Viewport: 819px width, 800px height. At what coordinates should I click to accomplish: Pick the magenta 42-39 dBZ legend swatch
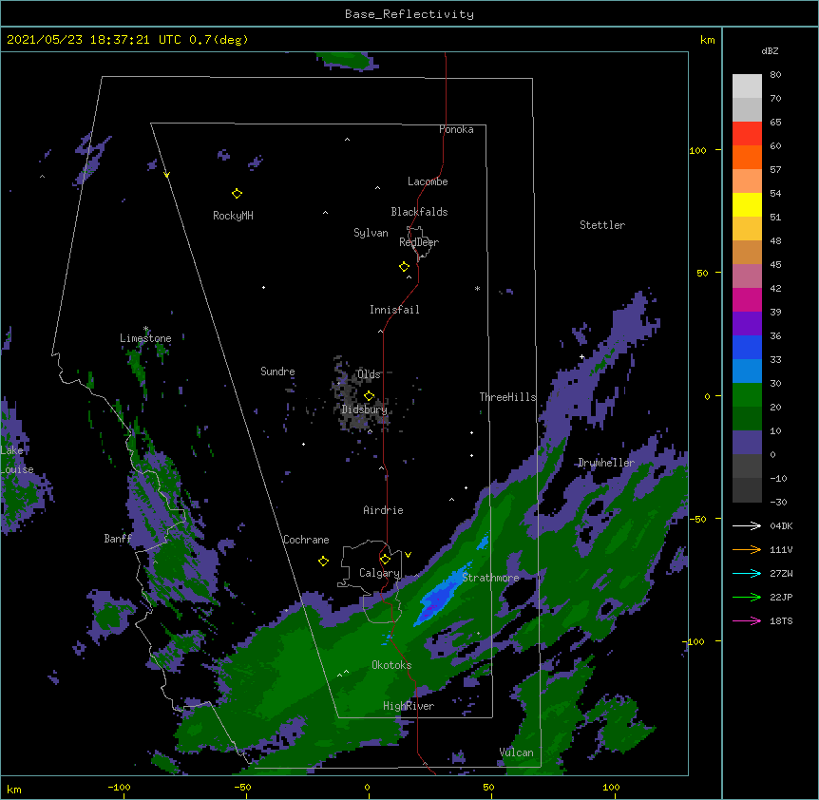click(747, 299)
